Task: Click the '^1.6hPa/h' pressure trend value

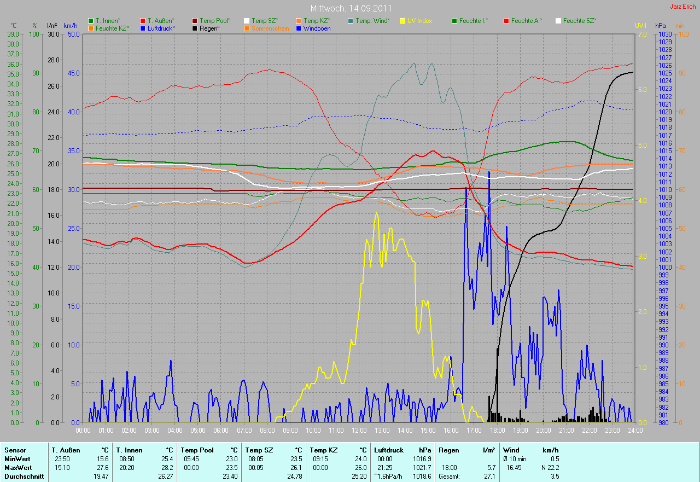Action: coord(389,477)
